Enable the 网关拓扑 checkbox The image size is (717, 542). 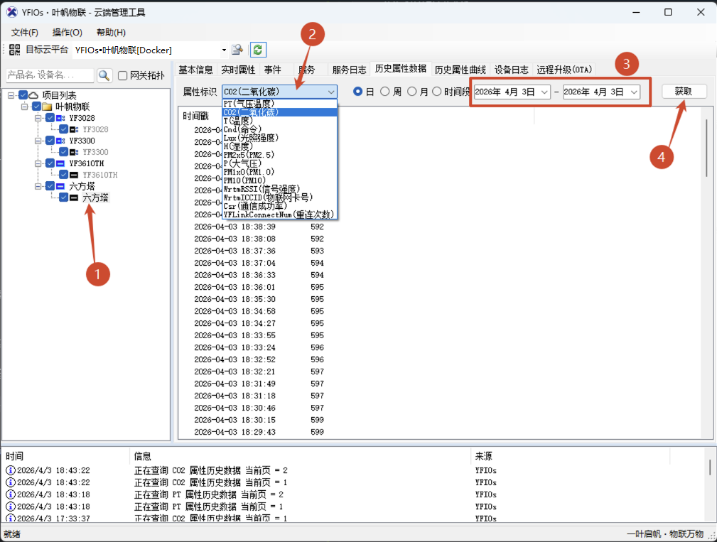click(x=123, y=76)
